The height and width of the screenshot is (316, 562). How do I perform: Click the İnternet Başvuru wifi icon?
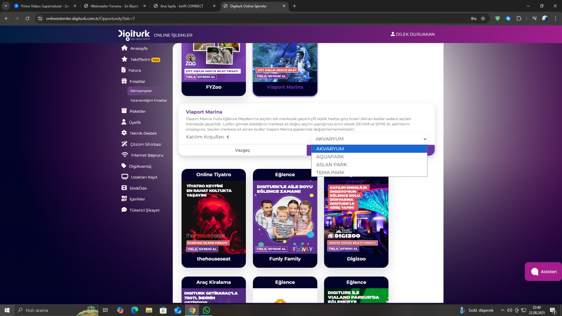125,155
